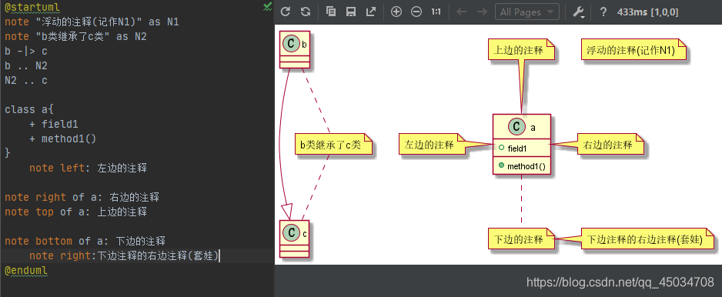This screenshot has width=722, height=297.
Task: Go to next page arrow
Action: point(482,12)
